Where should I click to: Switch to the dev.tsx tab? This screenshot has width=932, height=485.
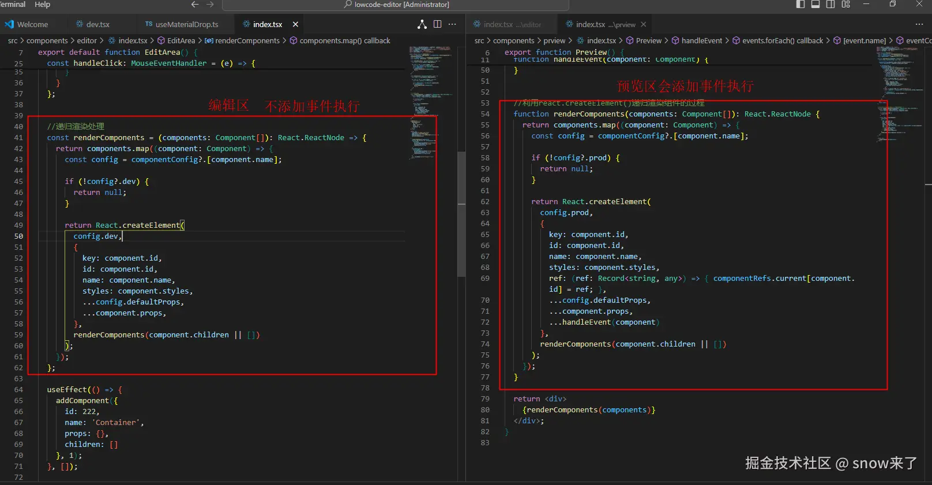(x=97, y=24)
